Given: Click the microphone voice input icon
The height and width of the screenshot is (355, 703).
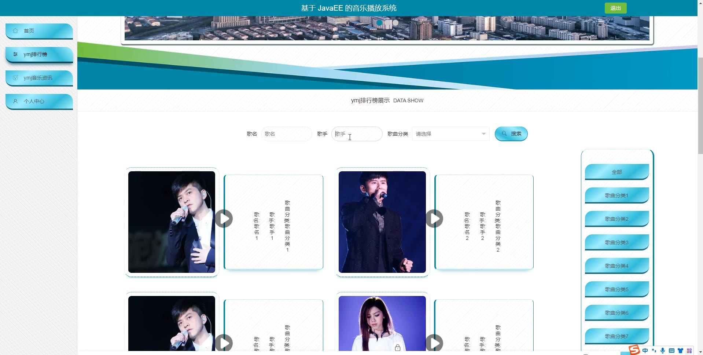Looking at the screenshot, I should (663, 351).
